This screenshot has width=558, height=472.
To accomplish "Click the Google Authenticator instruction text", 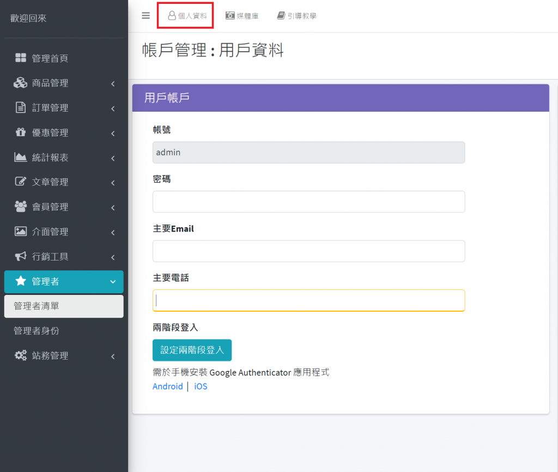I will pos(241,372).
